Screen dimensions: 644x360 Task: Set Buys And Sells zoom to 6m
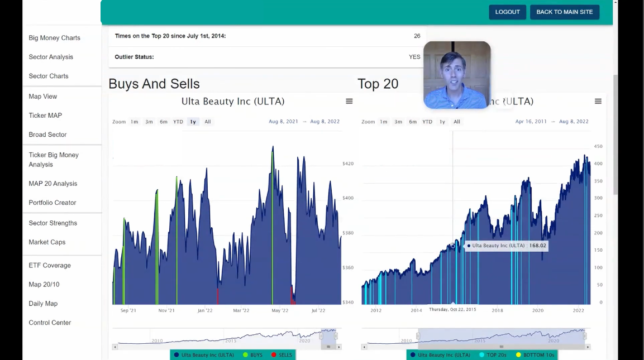tap(164, 122)
